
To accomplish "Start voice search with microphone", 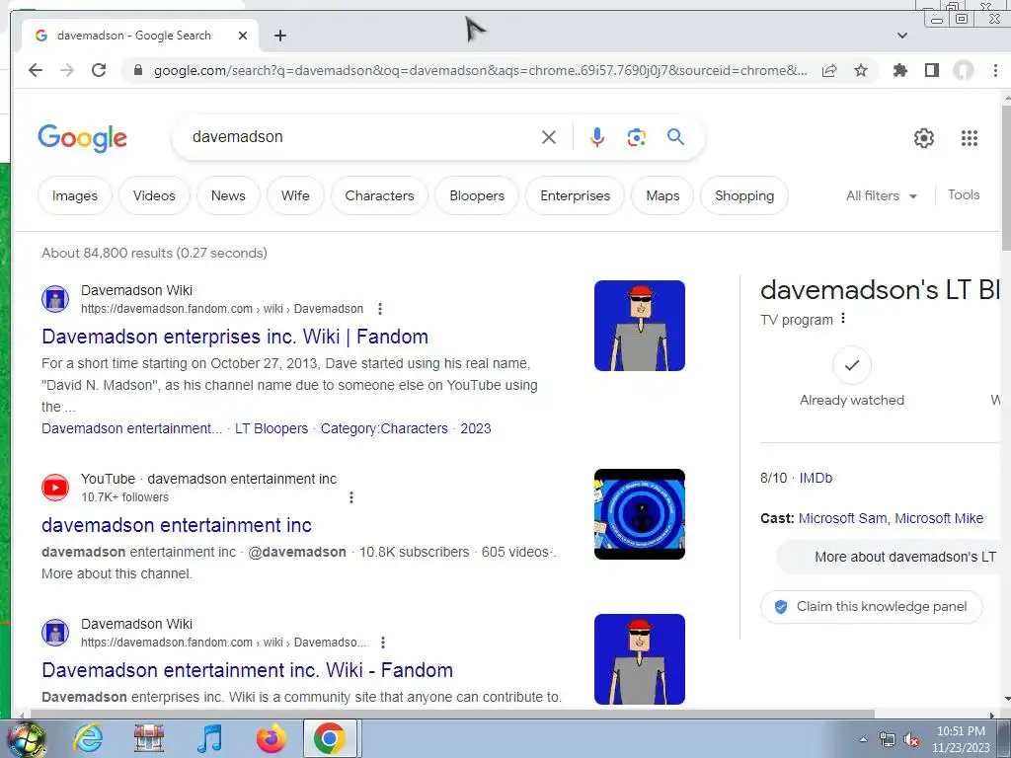I will tap(597, 137).
